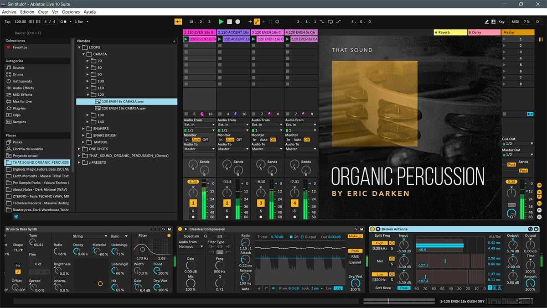547x308 pixels.
Task: Open the Ver menu
Action: coord(55,12)
